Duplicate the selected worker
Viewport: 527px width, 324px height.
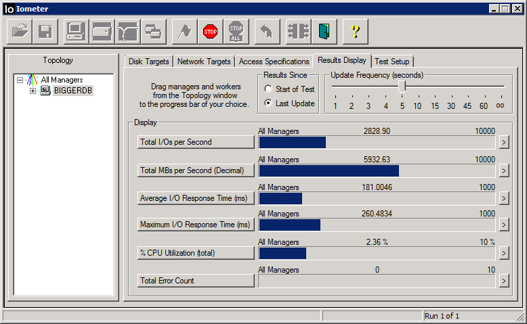click(154, 32)
